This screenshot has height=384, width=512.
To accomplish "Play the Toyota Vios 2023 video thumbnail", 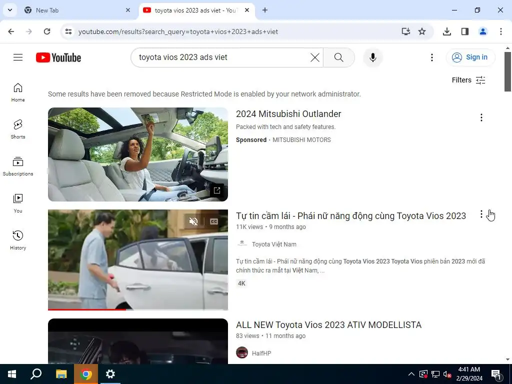I will click(138, 259).
